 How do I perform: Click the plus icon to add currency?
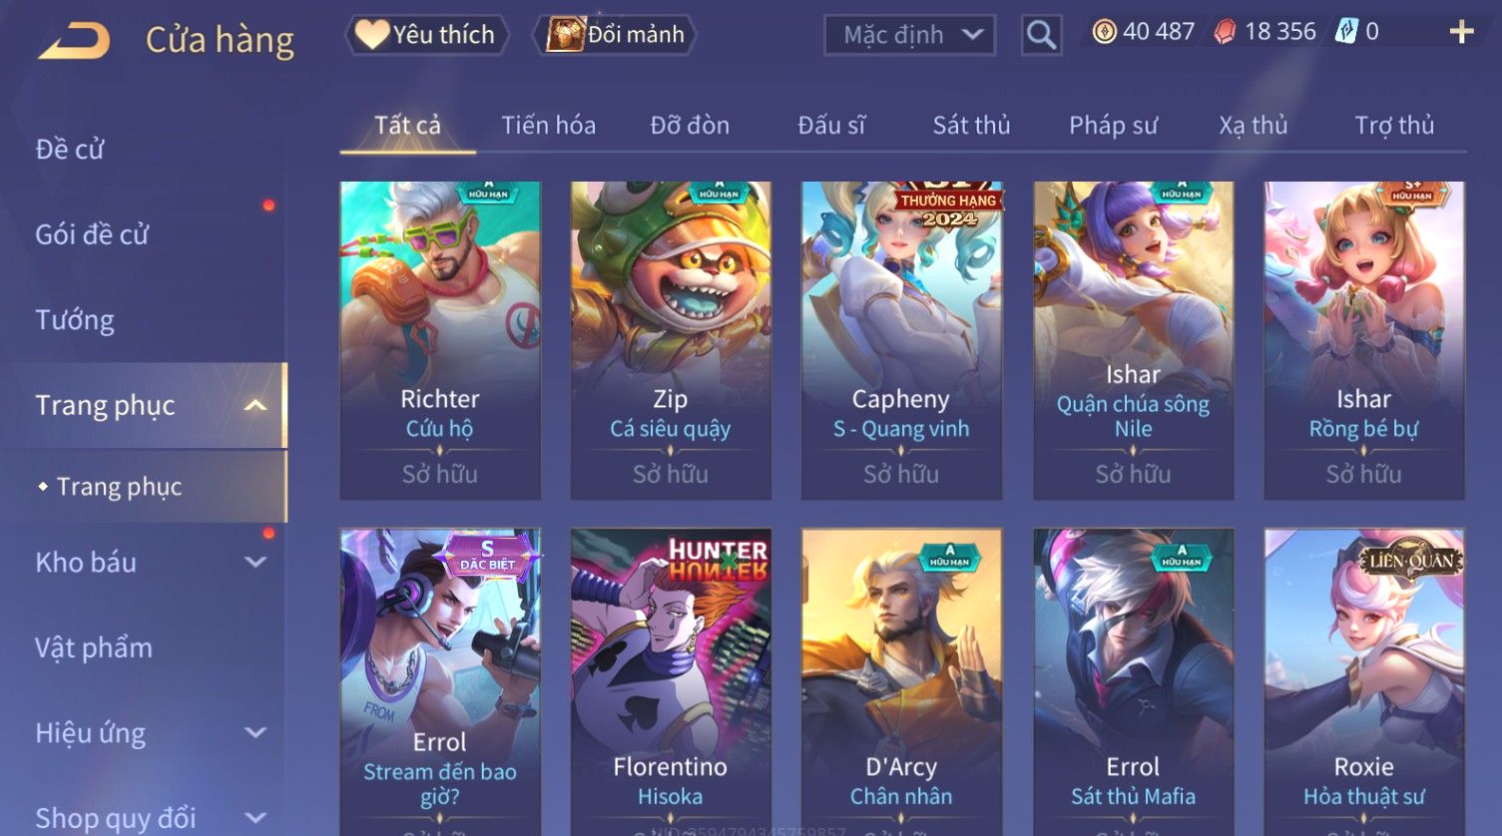point(1461,33)
